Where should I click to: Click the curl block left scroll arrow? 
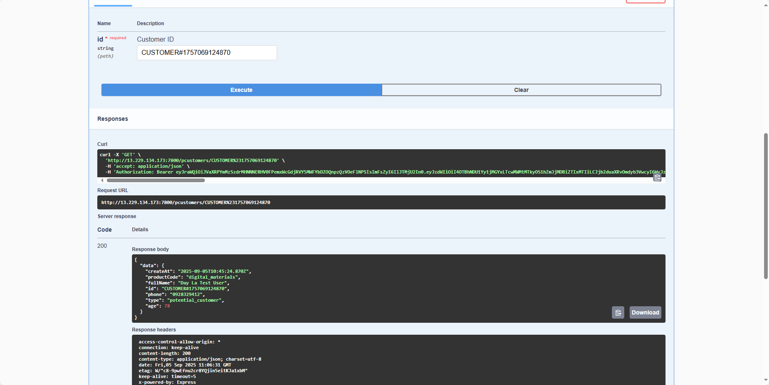pos(102,180)
